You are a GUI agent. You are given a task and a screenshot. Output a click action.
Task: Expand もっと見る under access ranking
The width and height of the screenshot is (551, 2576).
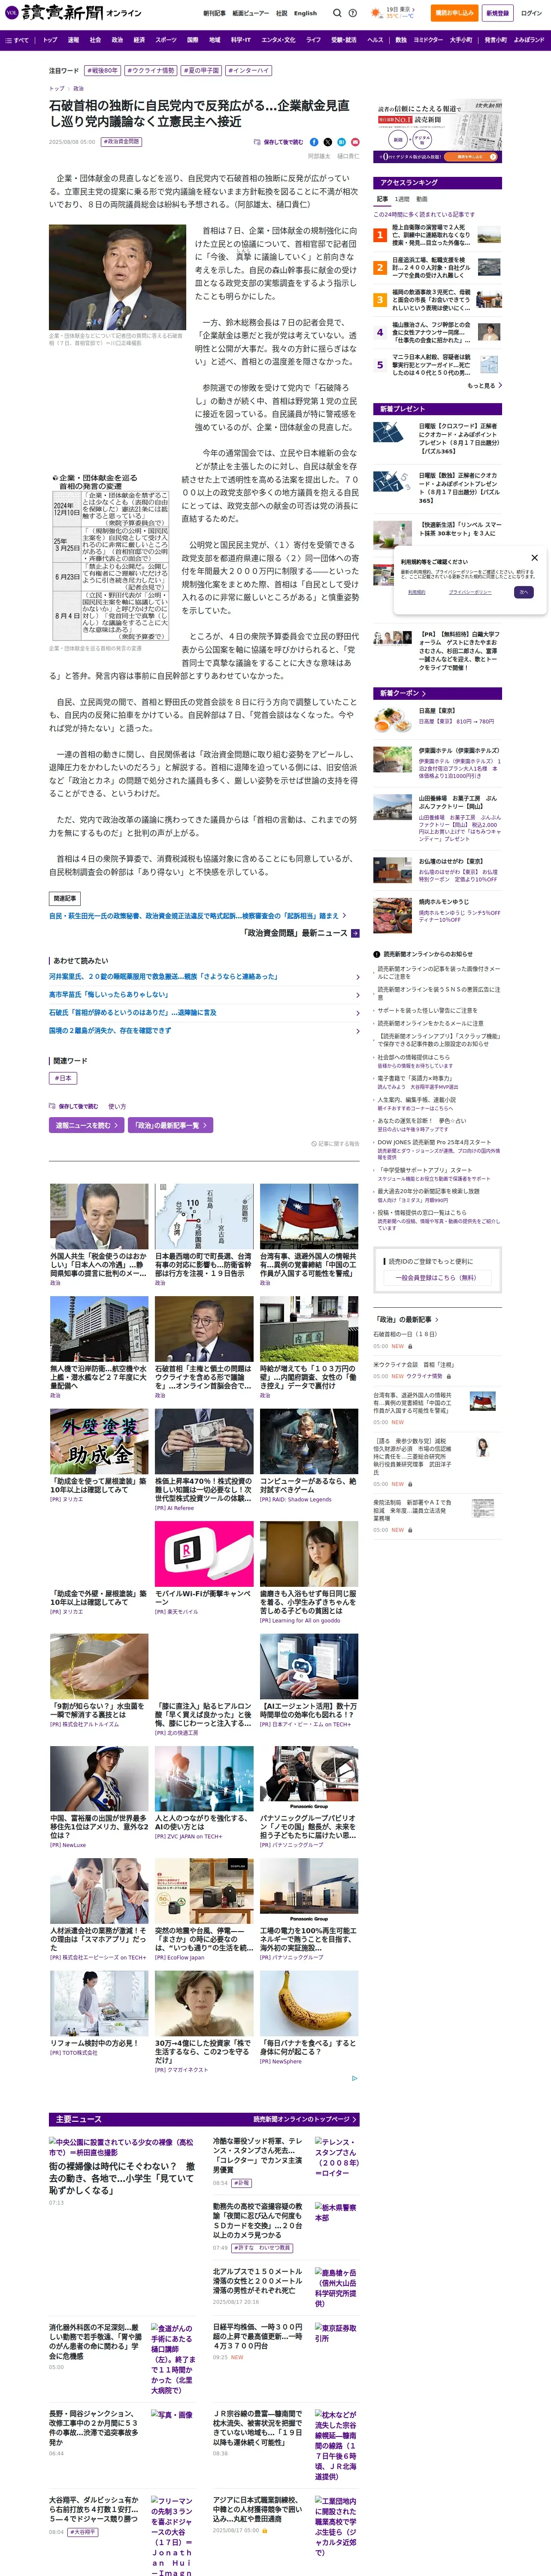pos(484,385)
